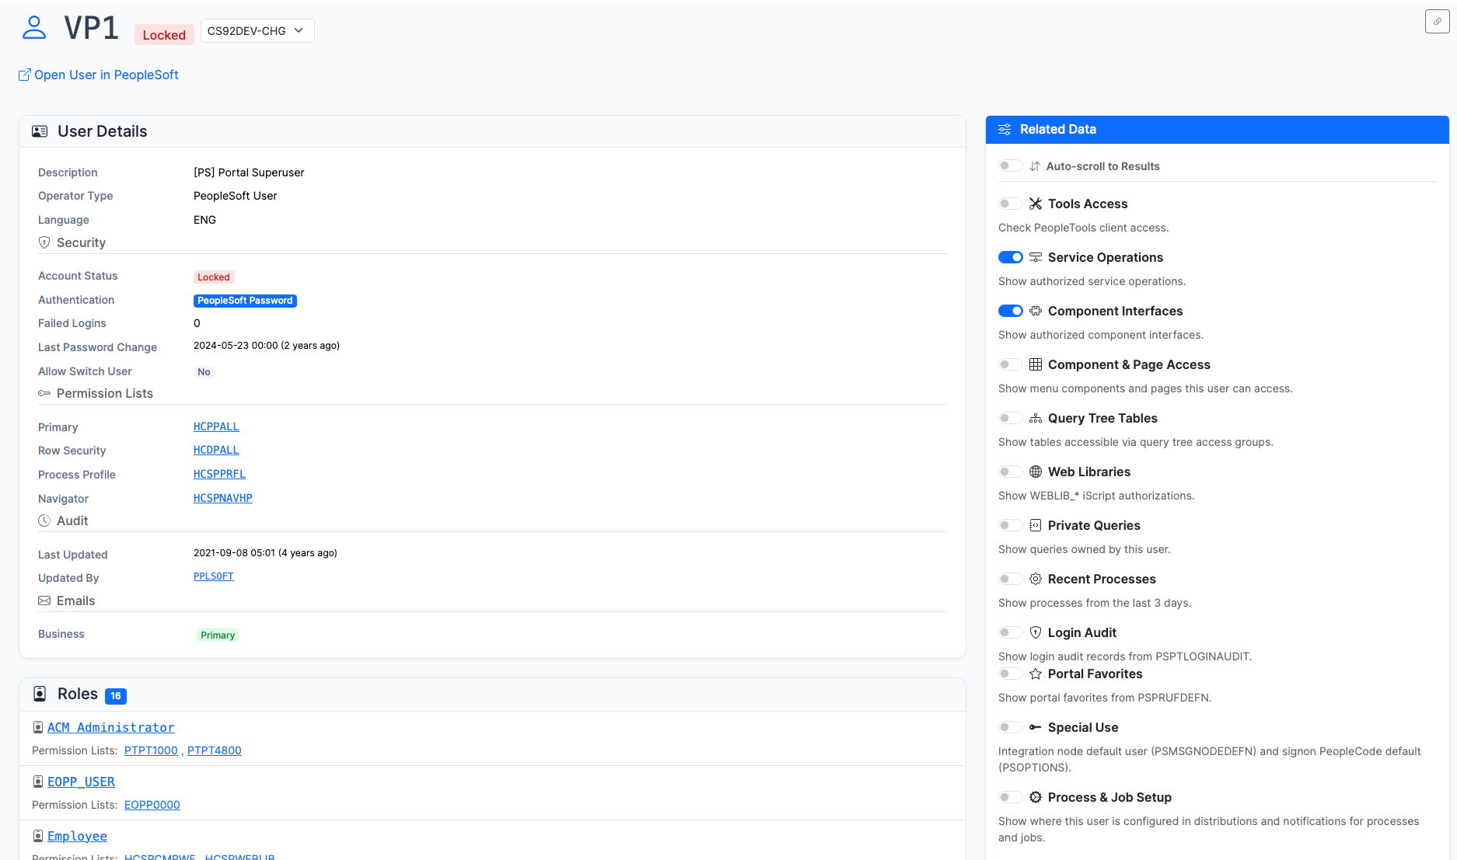Click the Tools Access wrench icon
Screen dimensions: 1457x860
pos(1036,204)
